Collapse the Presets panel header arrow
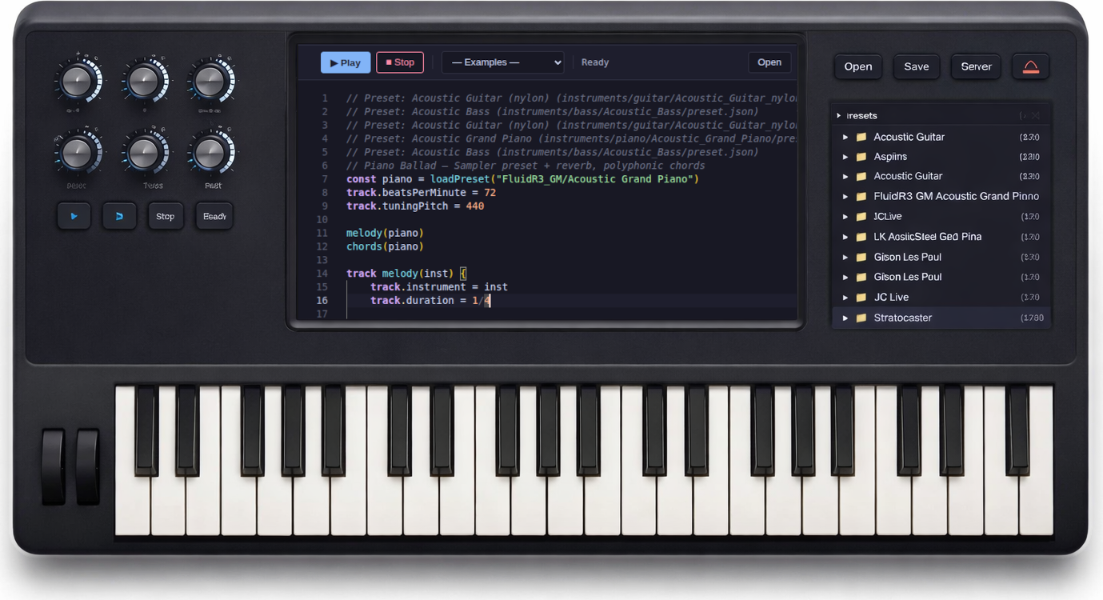This screenshot has height=600, width=1103. pyautogui.click(x=838, y=114)
